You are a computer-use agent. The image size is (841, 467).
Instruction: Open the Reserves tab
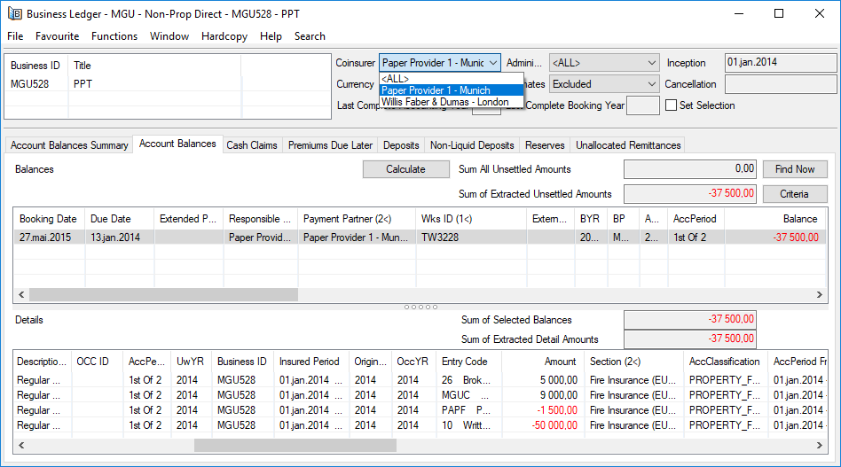(545, 145)
